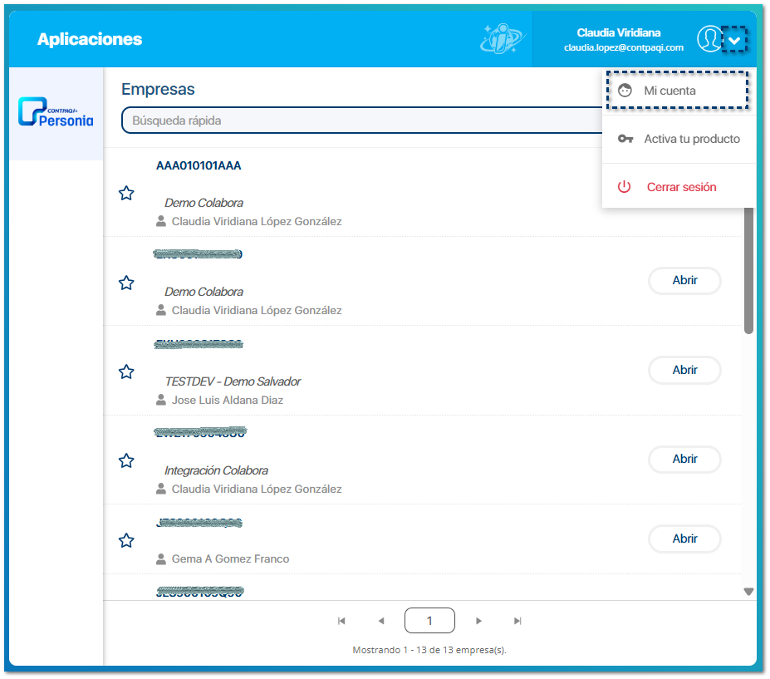
Task: Click the user profile avatar icon
Action: (709, 39)
